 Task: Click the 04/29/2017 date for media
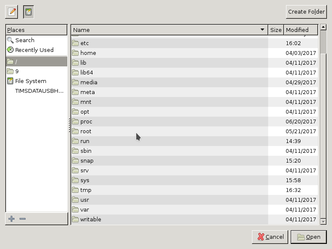pos(301,83)
